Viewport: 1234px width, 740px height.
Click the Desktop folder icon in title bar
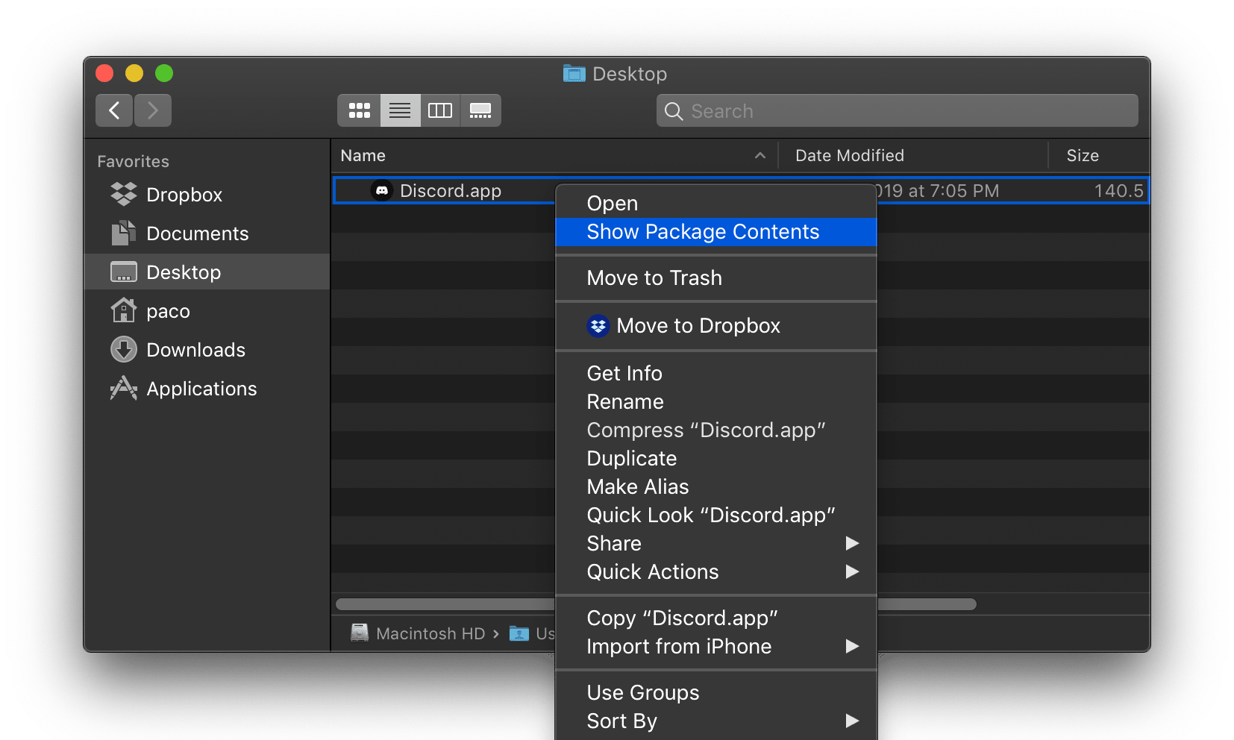574,73
